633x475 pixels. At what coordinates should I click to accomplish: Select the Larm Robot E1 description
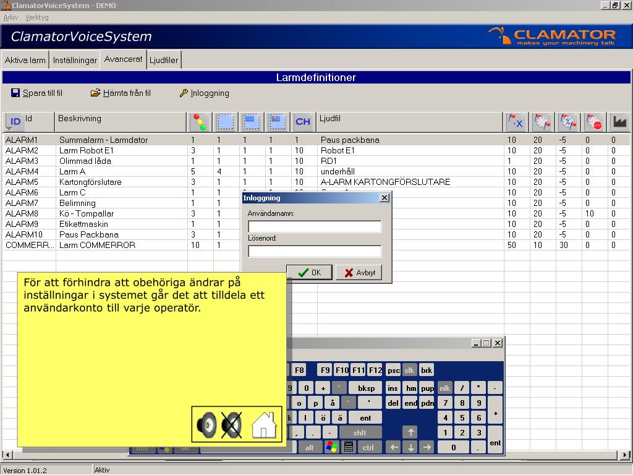(x=87, y=150)
